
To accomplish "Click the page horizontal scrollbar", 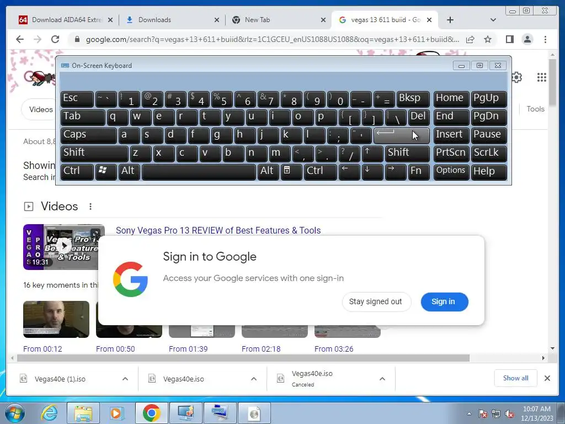I will pos(243,358).
